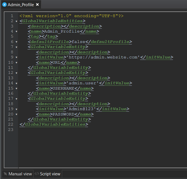Toggle fold arrow for USERNAME name line 15
Viewport: 187px width, 179px height.
pos(16,88)
